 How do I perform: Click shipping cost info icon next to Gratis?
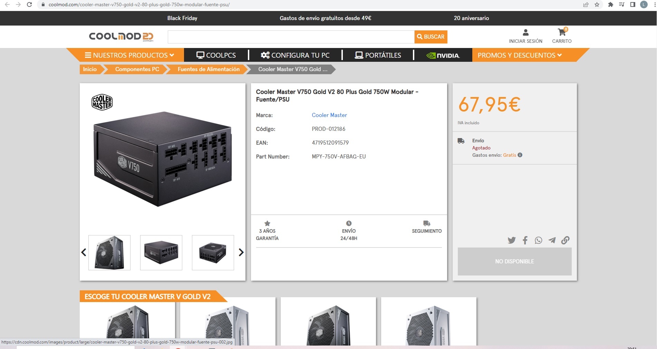click(520, 155)
